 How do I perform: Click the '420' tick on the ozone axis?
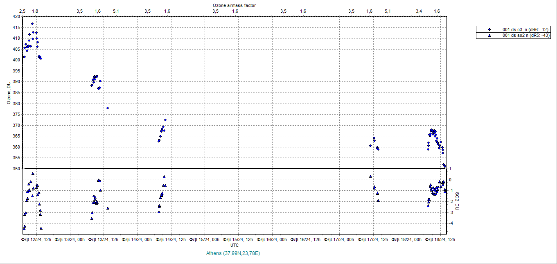[16, 17]
